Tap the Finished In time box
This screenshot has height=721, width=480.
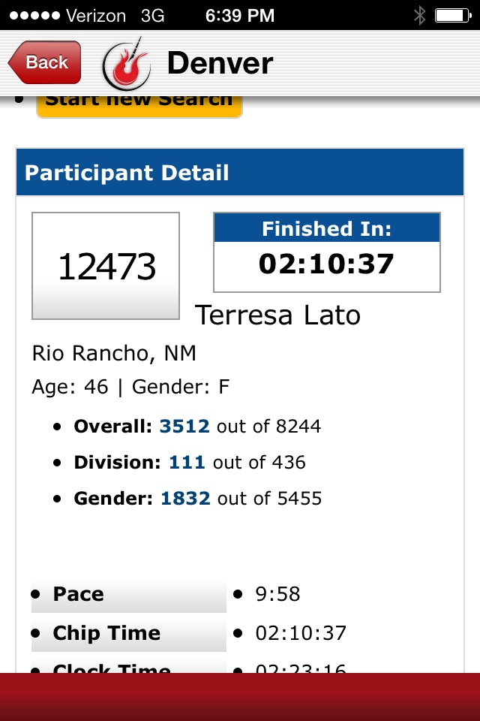pyautogui.click(x=326, y=252)
